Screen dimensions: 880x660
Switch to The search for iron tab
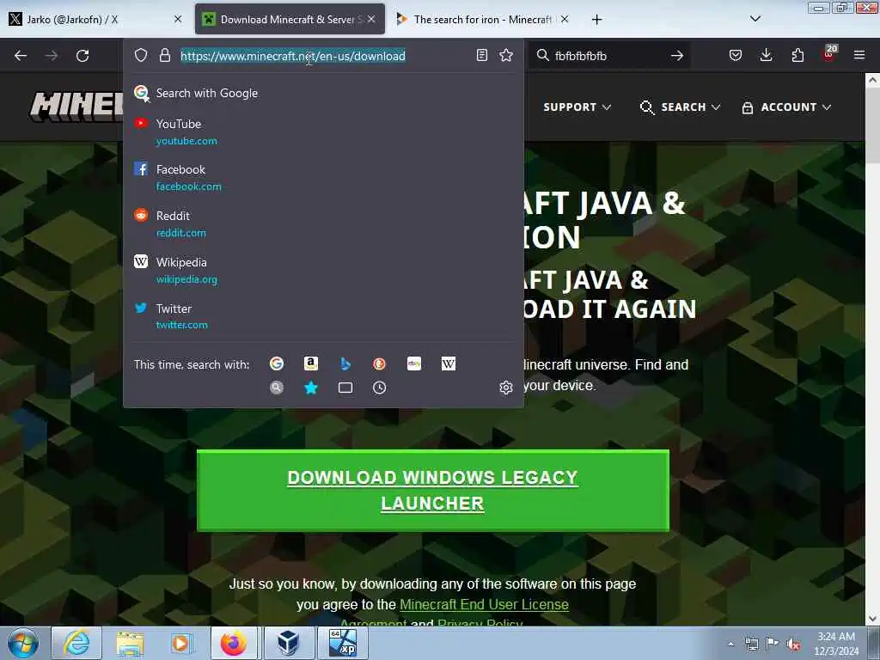click(x=481, y=20)
